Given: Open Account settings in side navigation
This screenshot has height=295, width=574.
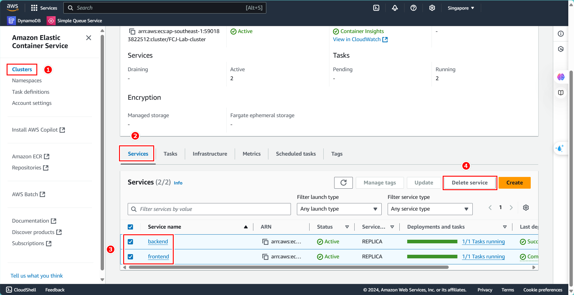Looking at the screenshot, I should [x=32, y=103].
